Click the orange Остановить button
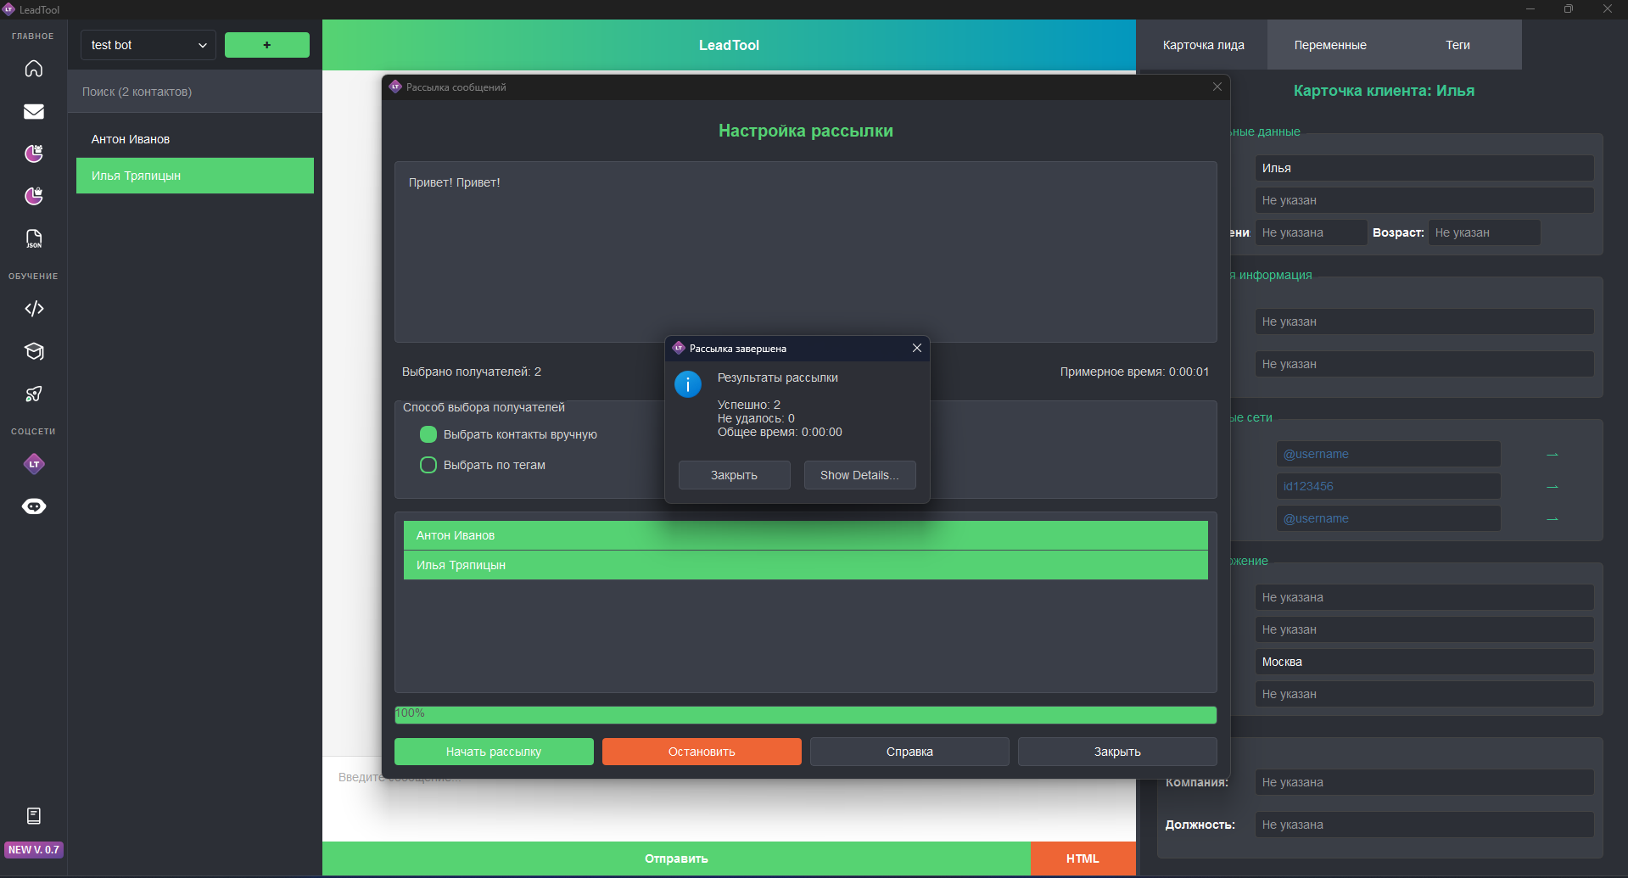The image size is (1628, 878). click(x=702, y=752)
